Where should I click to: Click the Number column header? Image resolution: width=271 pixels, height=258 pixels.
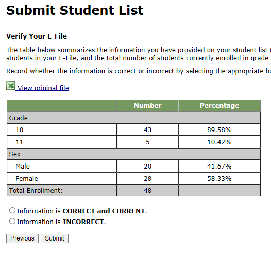click(147, 105)
